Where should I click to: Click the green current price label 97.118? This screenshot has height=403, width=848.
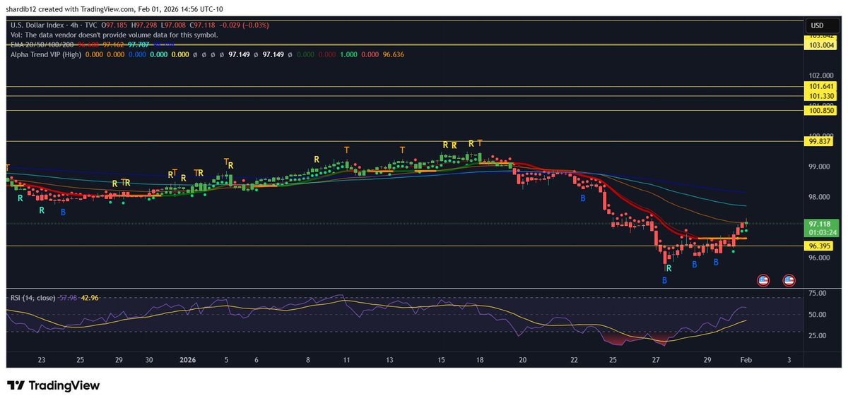click(821, 224)
